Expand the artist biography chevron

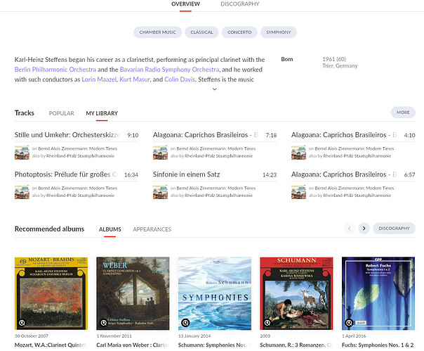[214, 89]
